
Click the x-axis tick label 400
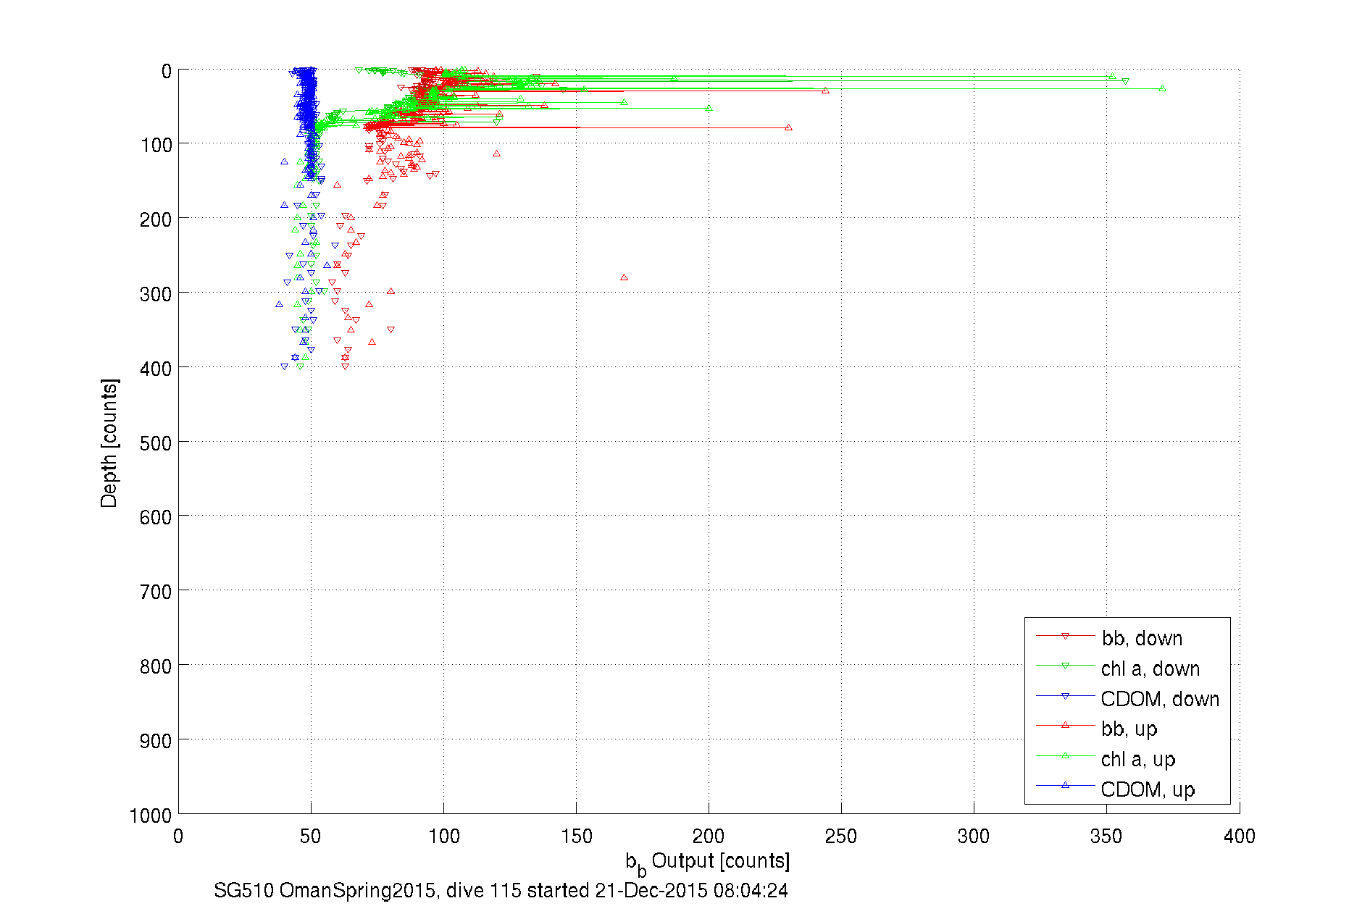click(1239, 837)
